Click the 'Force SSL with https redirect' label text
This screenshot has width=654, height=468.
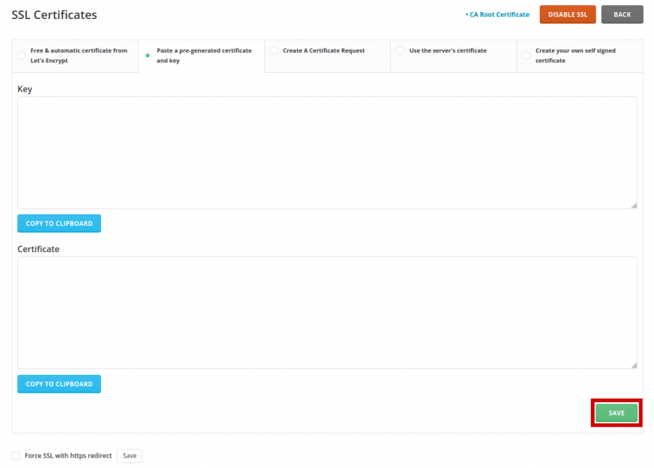click(68, 456)
